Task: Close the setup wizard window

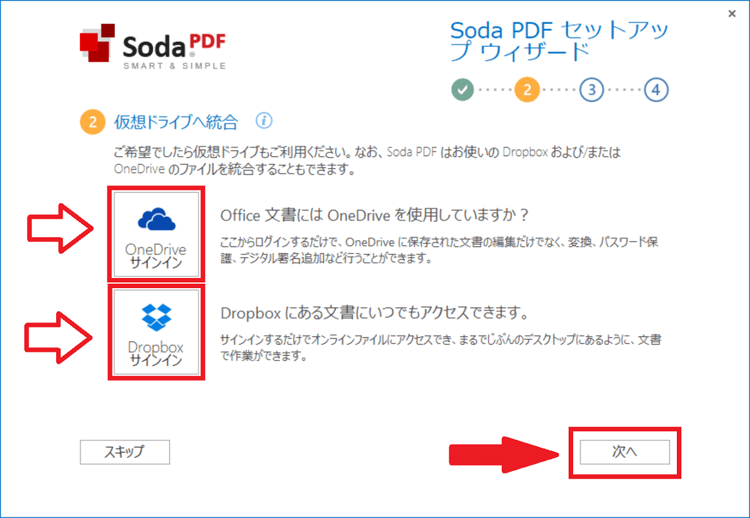Action: click(x=732, y=14)
